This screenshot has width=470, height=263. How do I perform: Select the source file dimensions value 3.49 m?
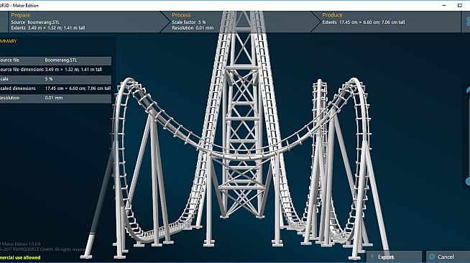[x=73, y=70]
